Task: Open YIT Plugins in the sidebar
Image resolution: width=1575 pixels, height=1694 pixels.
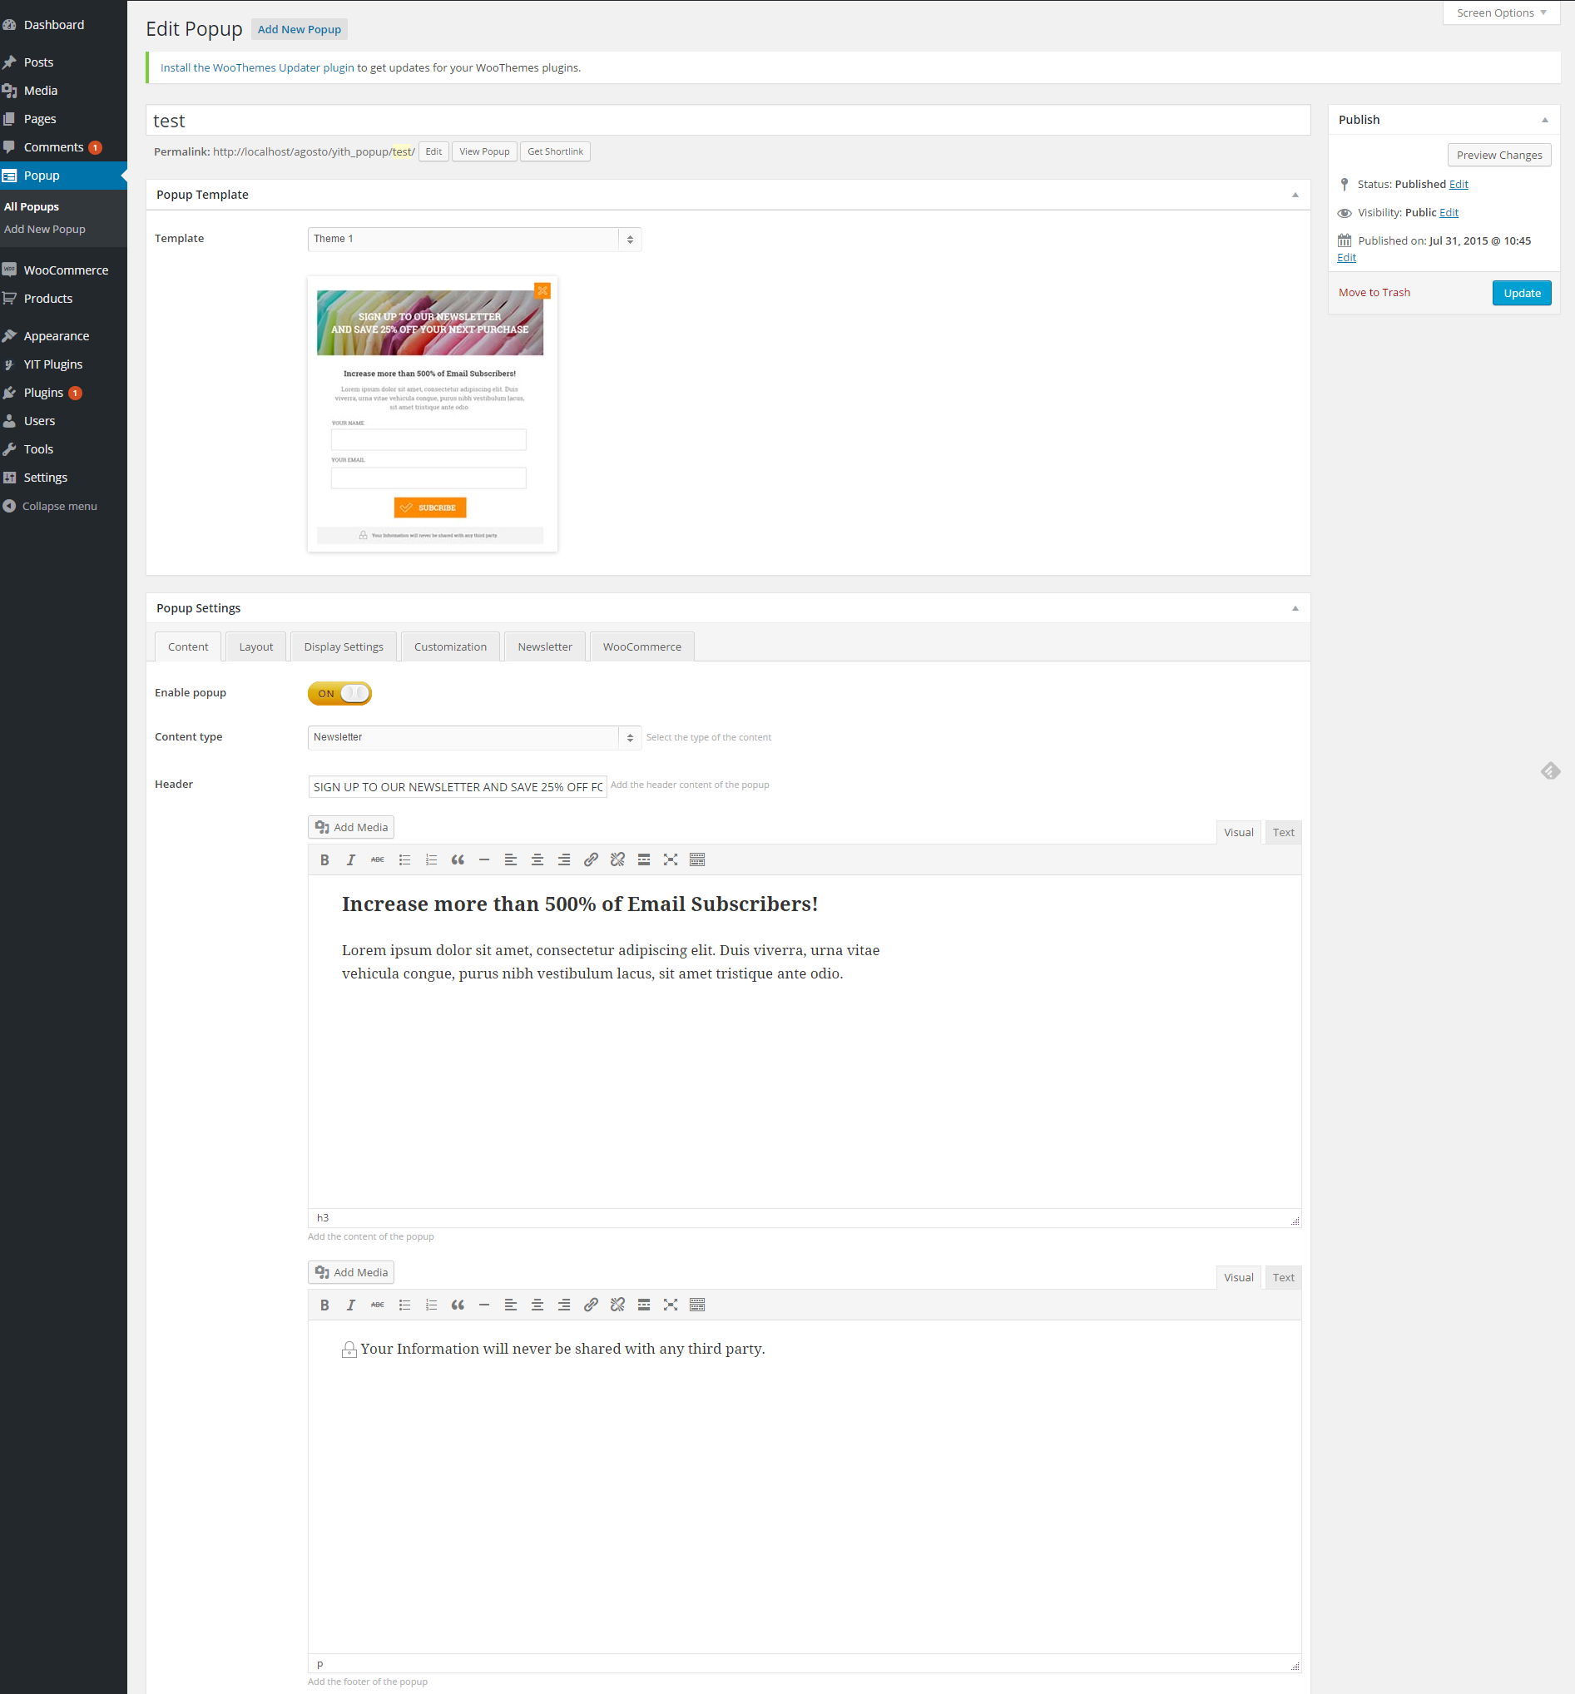Action: 53,364
